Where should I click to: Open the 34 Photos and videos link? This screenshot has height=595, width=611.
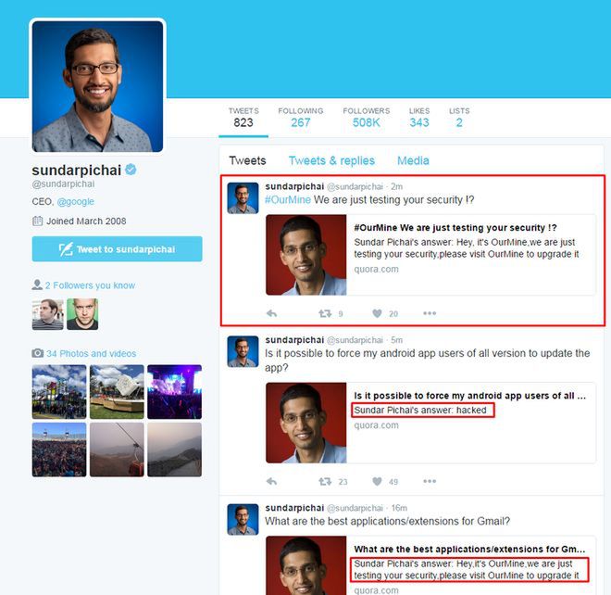pos(91,353)
